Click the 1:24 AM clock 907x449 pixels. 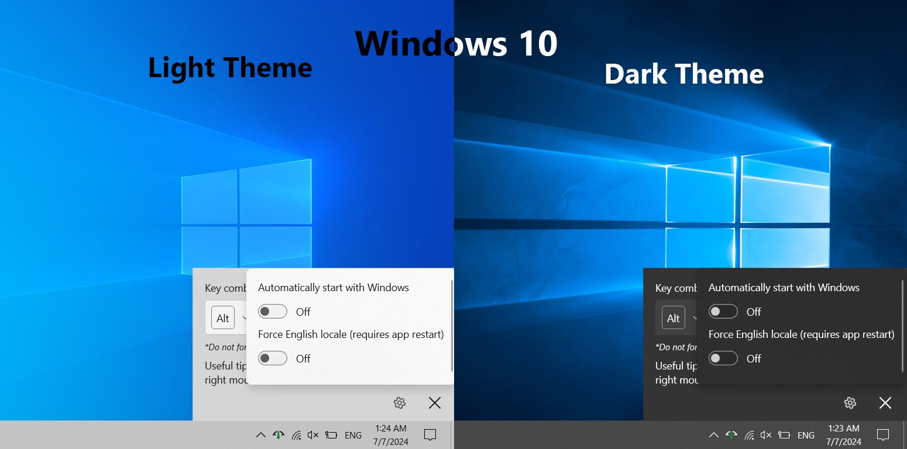click(391, 435)
